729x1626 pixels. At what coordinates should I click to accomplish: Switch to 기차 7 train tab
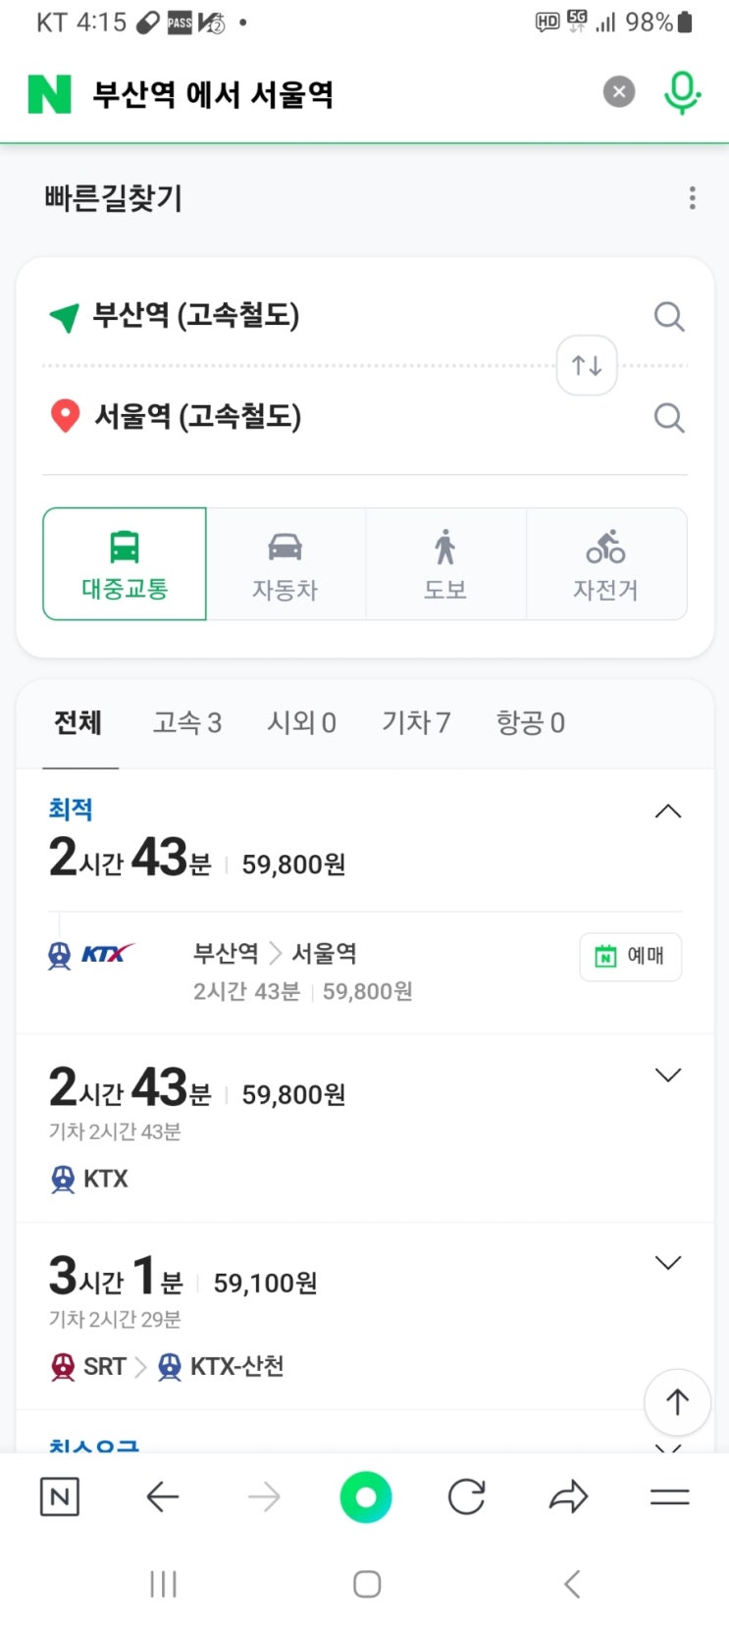pyautogui.click(x=416, y=723)
